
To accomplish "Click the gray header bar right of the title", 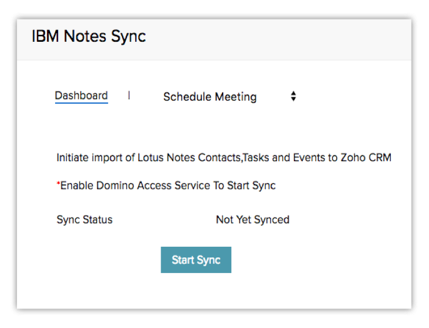I will tap(281, 37).
